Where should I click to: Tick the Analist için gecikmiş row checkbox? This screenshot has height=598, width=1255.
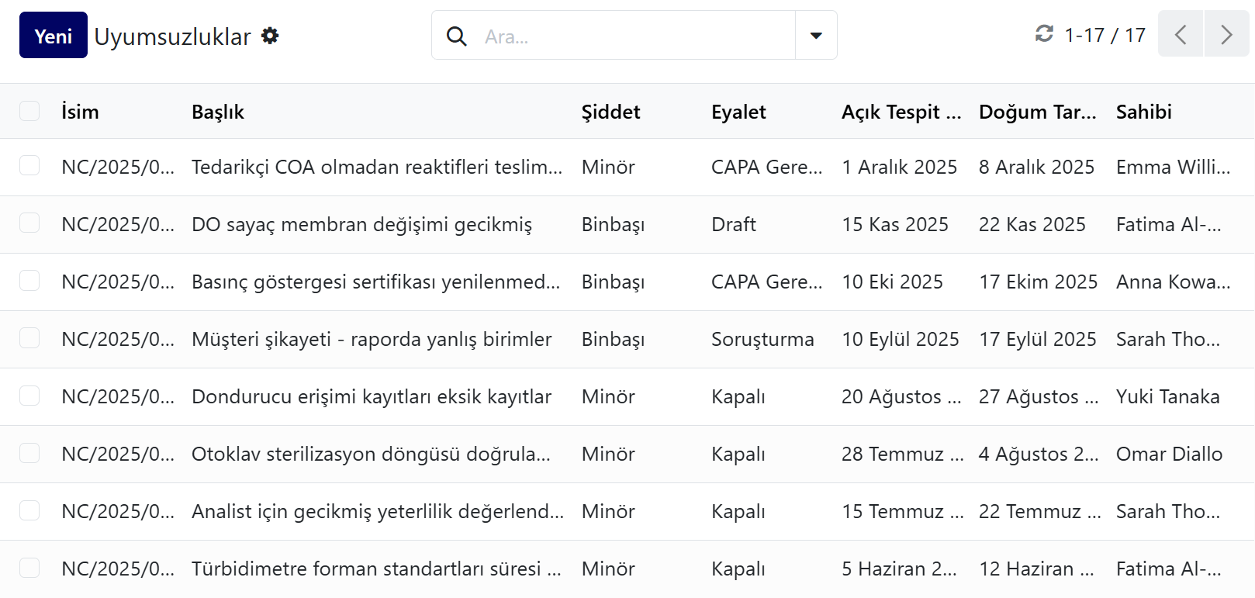pyautogui.click(x=29, y=510)
